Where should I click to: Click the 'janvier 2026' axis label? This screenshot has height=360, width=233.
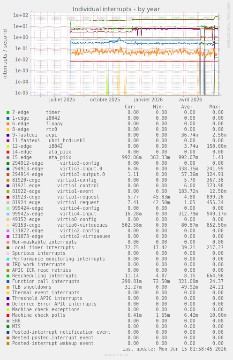pos(148,100)
